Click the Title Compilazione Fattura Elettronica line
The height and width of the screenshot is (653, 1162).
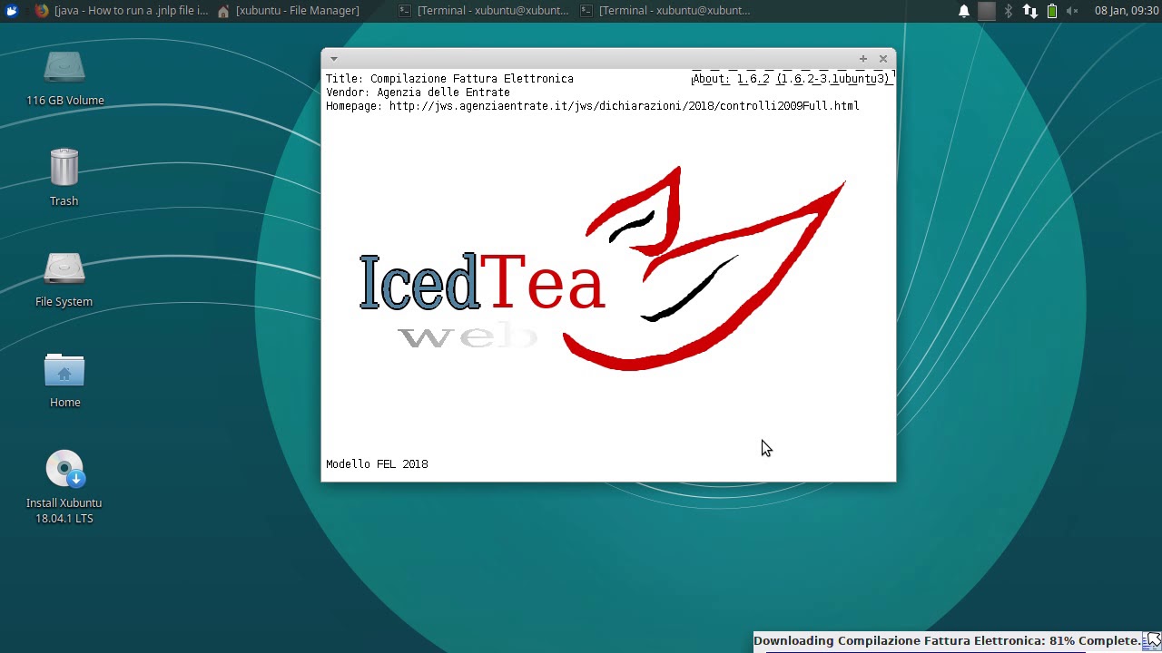click(x=449, y=79)
